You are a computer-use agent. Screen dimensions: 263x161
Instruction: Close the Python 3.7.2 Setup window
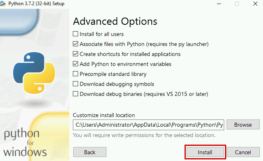(255, 4)
